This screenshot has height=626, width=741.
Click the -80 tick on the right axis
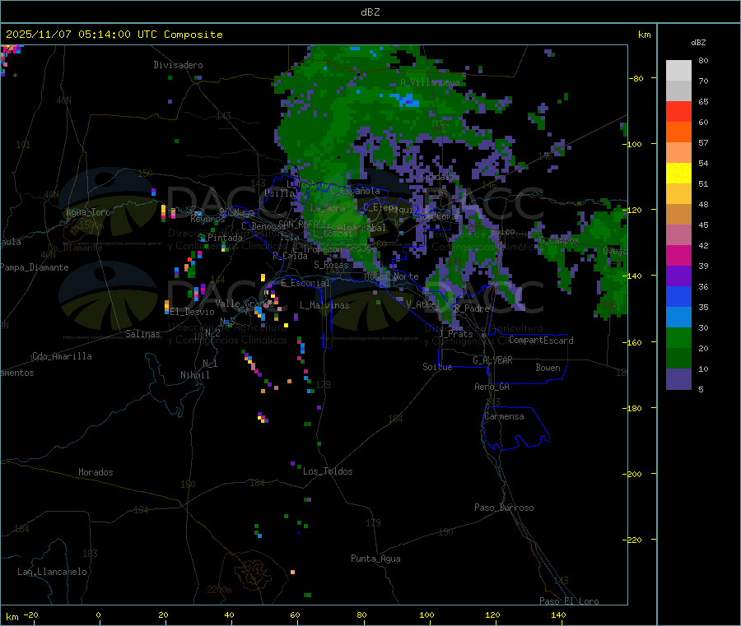[636, 78]
